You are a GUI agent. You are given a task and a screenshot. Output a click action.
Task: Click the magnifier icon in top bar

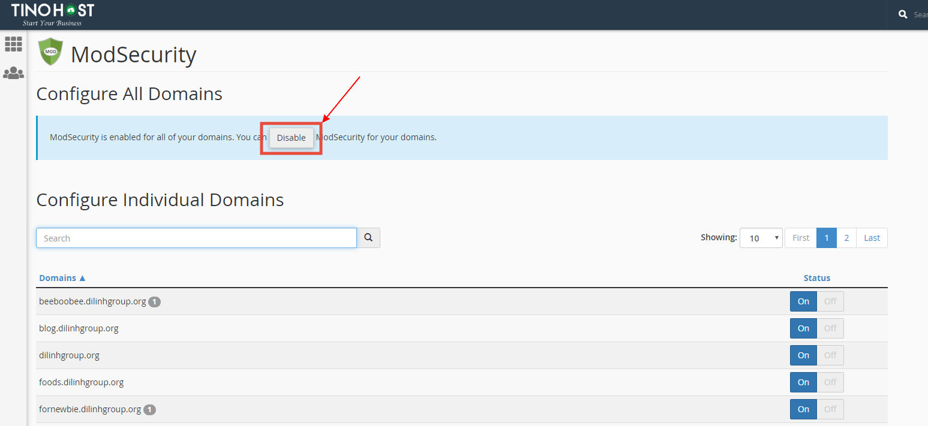[903, 14]
